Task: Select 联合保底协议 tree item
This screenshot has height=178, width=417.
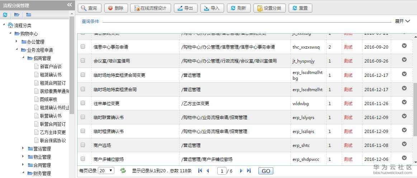Action: point(53,140)
